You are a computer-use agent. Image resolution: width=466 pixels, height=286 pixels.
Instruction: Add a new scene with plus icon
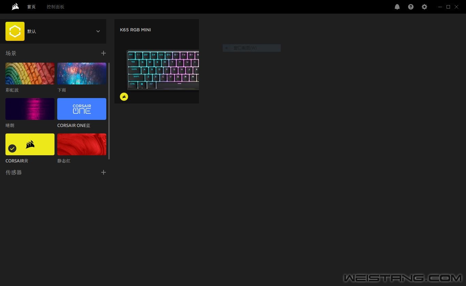104,53
